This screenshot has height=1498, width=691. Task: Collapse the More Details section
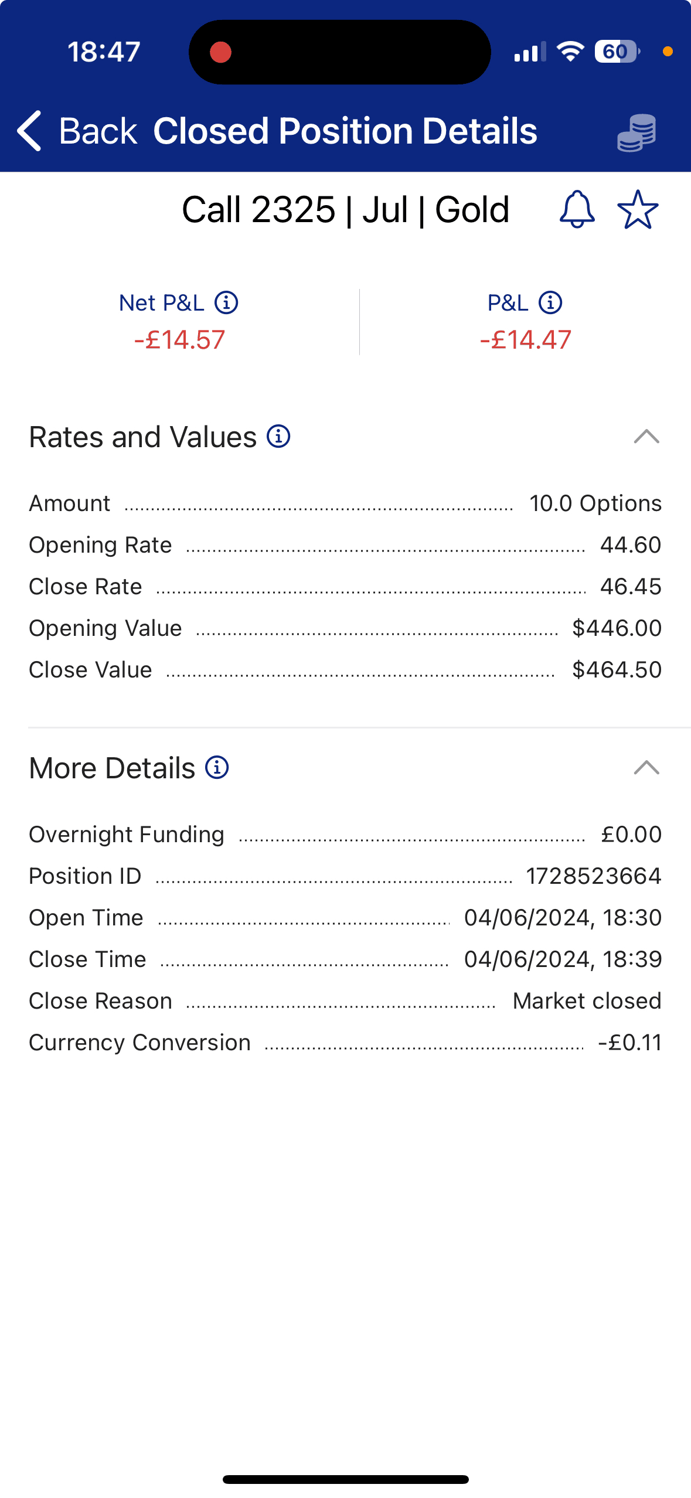click(646, 768)
